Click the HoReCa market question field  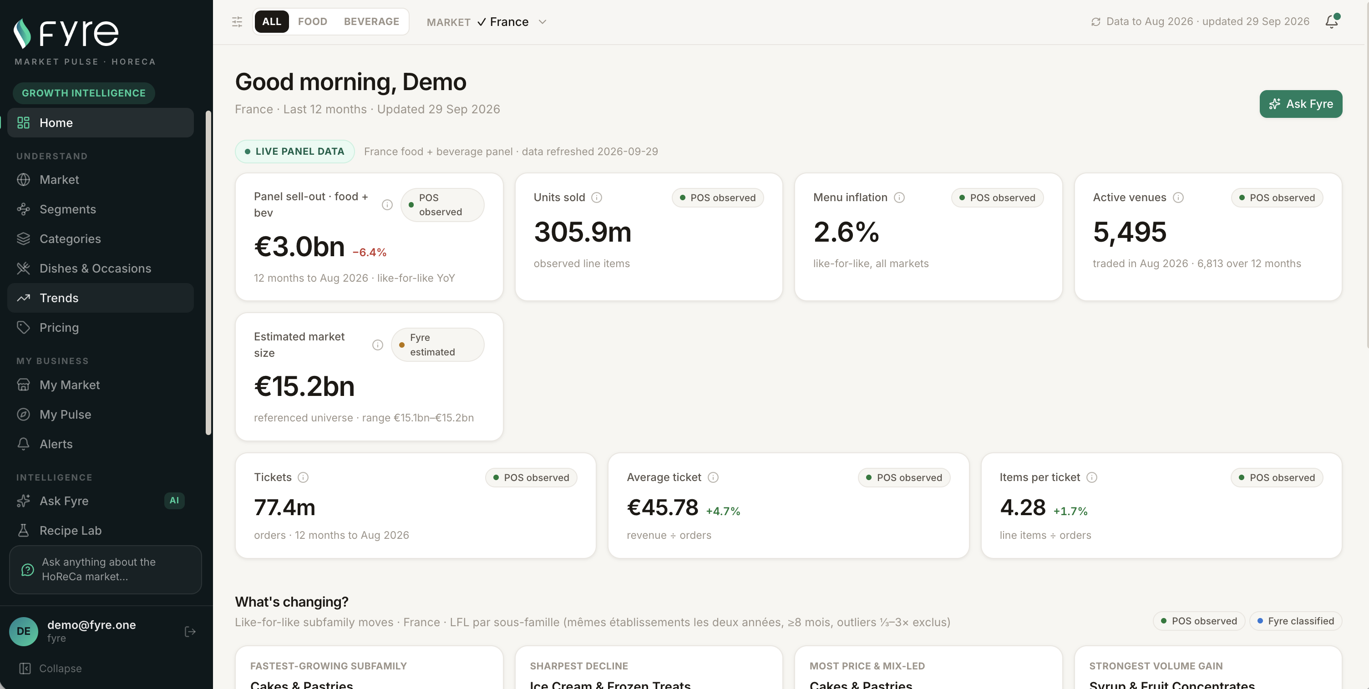(x=105, y=569)
